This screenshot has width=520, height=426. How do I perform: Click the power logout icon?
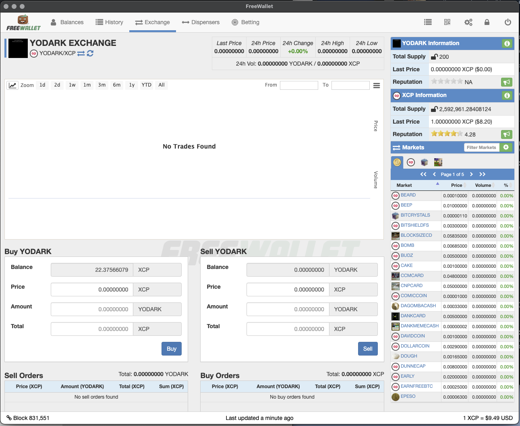coord(508,22)
